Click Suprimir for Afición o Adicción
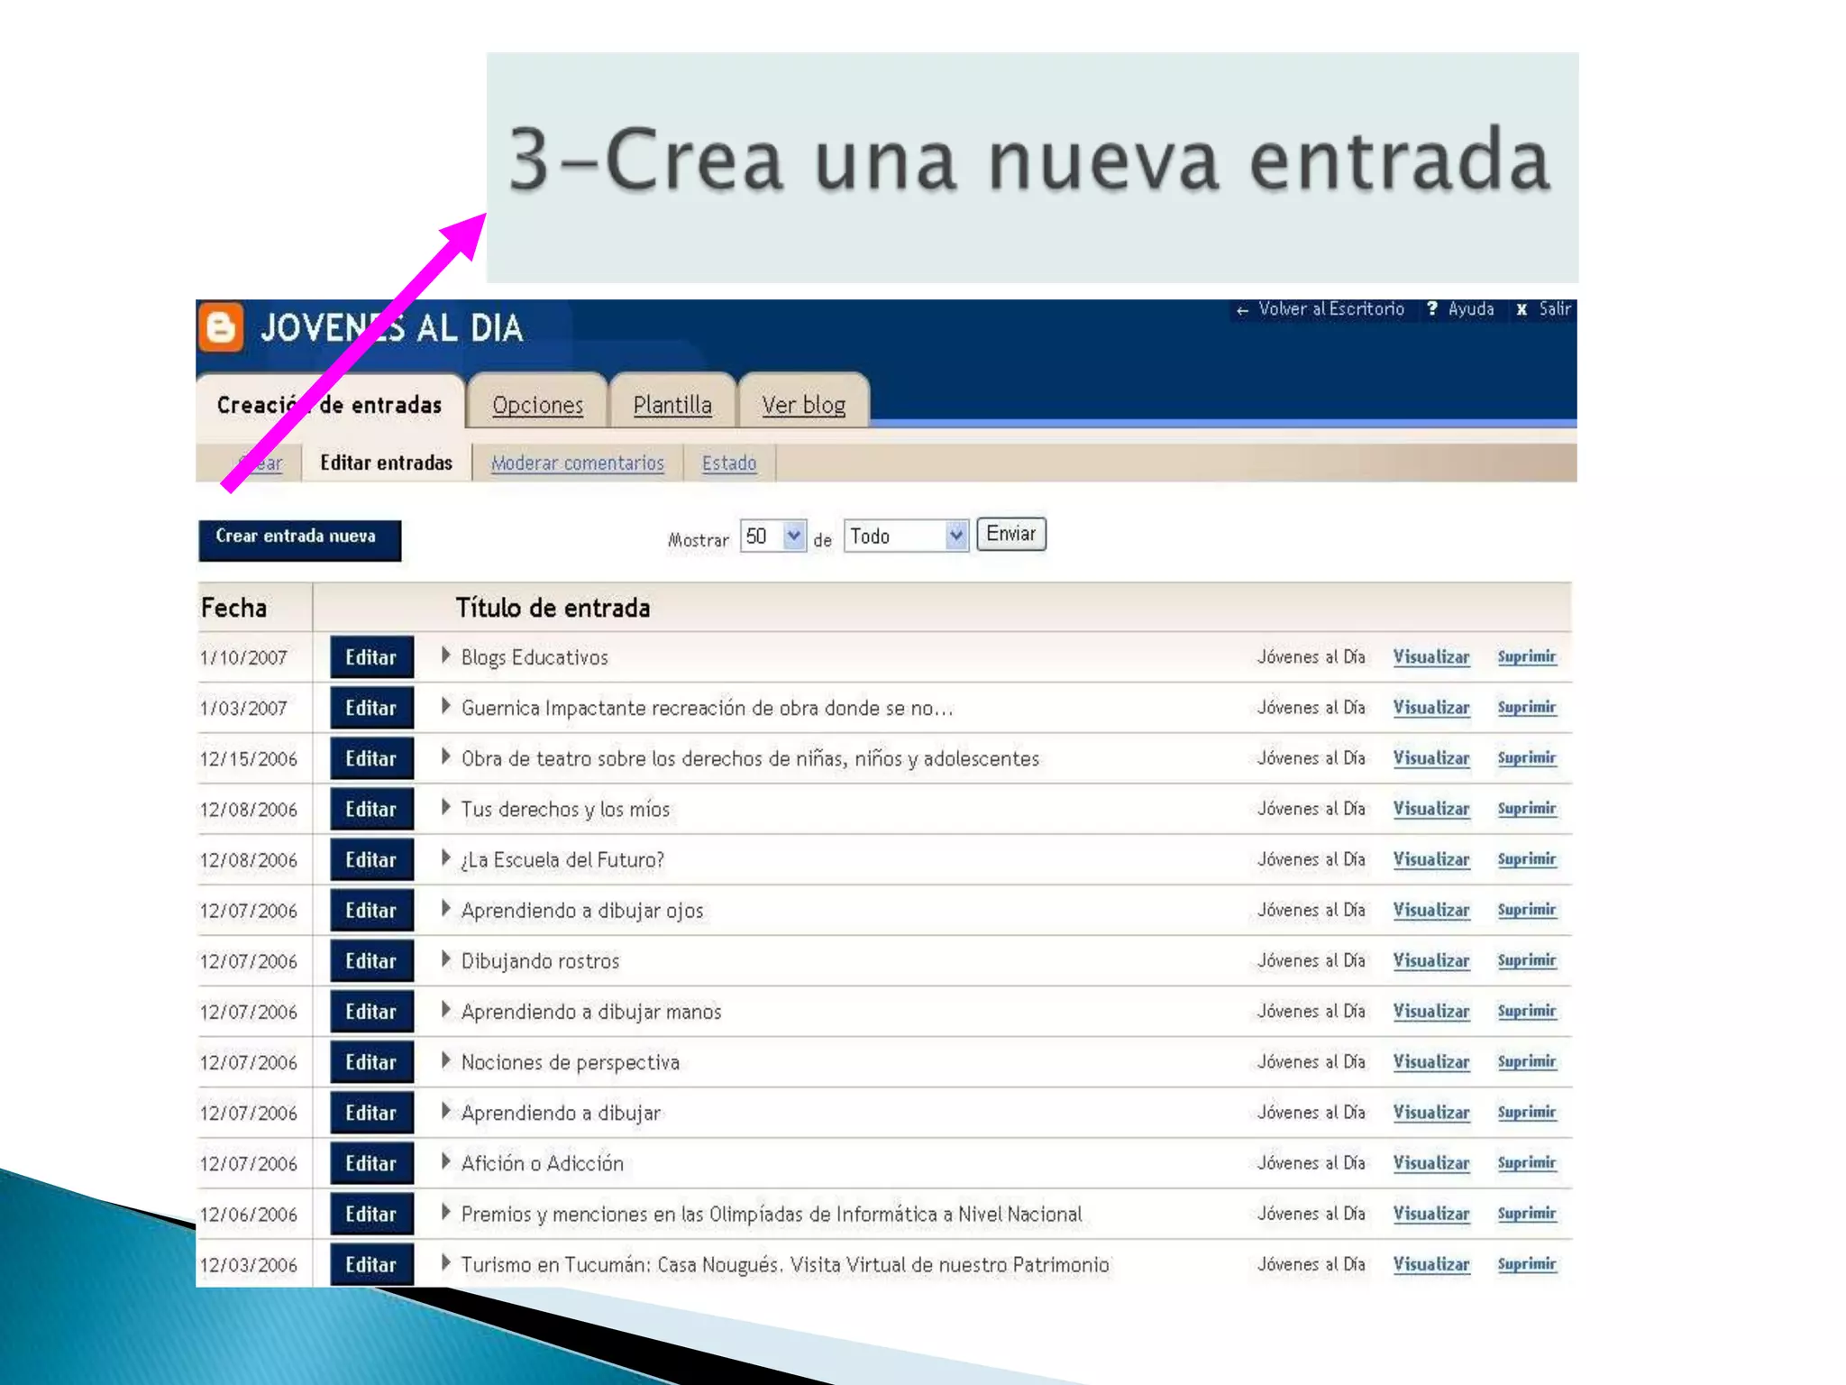Image resolution: width=1846 pixels, height=1385 pixels. (1527, 1162)
